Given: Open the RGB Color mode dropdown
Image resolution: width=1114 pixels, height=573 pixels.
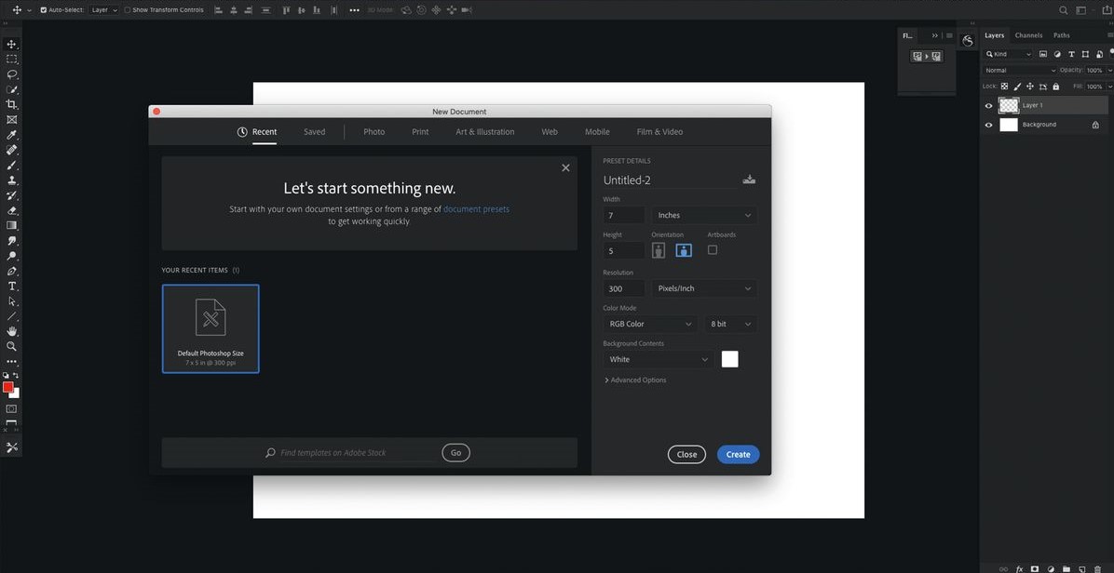Looking at the screenshot, I should 650,324.
